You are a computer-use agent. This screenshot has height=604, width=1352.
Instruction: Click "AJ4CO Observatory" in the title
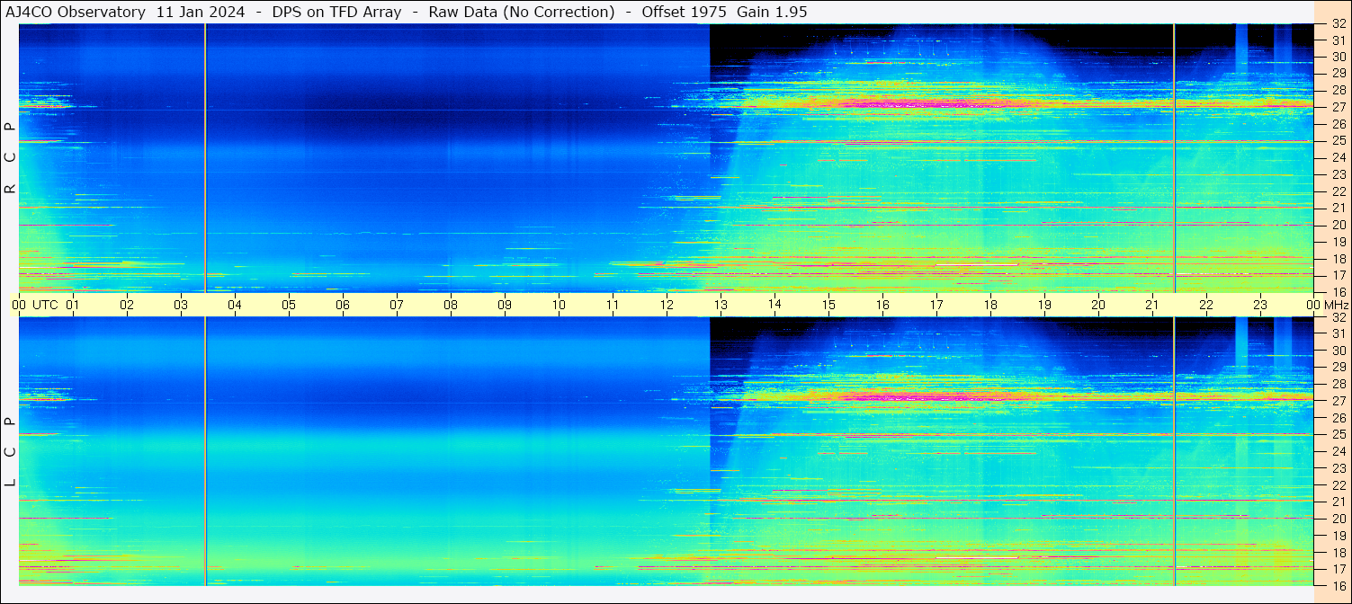pos(76,12)
